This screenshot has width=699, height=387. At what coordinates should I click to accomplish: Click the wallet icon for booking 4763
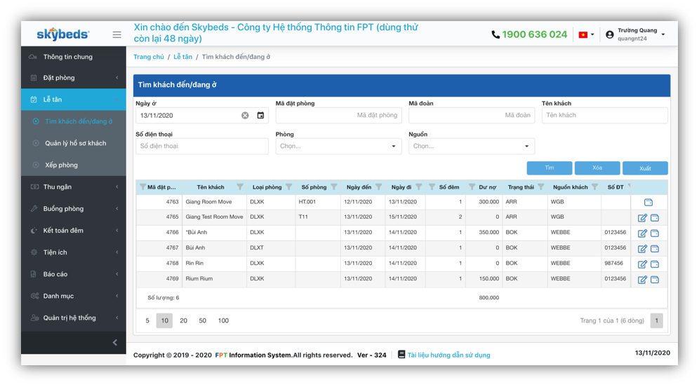[648, 203]
